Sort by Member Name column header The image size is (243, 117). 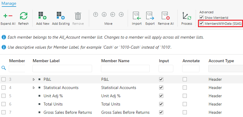115,61
